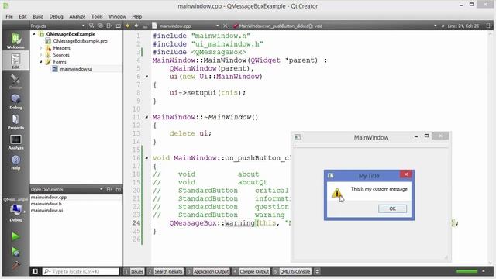Open the Projects view dropdown
Screen dimensions: 496x279
point(83,26)
